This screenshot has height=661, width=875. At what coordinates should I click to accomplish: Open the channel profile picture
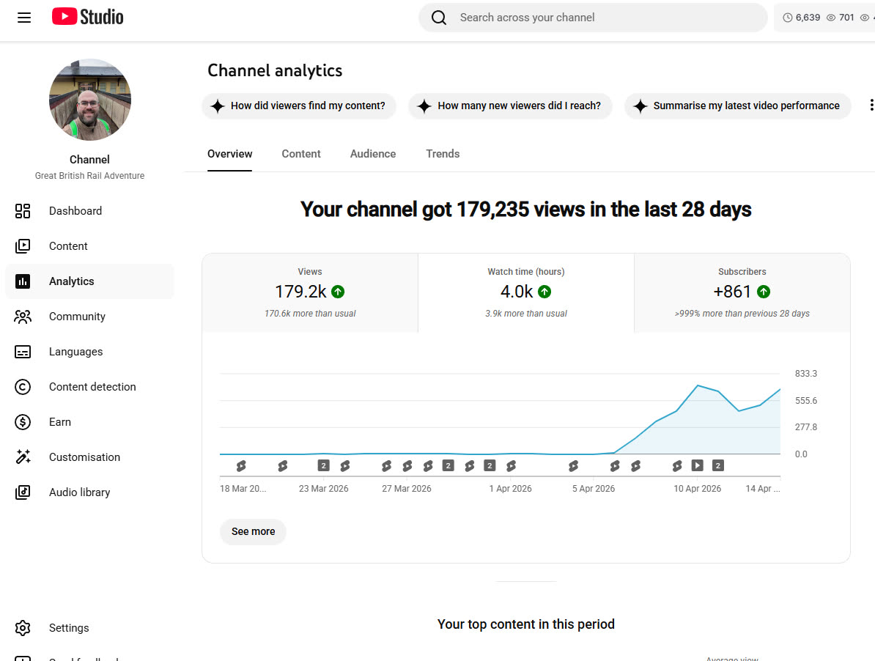[x=90, y=100]
